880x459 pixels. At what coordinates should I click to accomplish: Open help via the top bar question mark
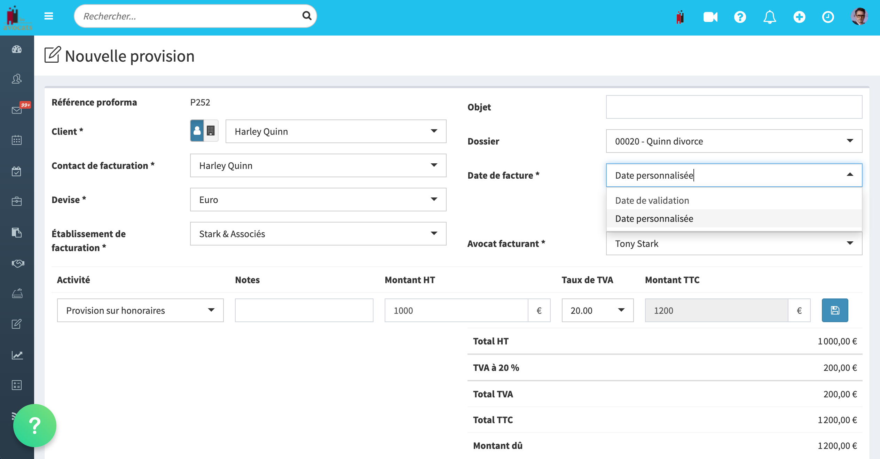click(x=740, y=17)
